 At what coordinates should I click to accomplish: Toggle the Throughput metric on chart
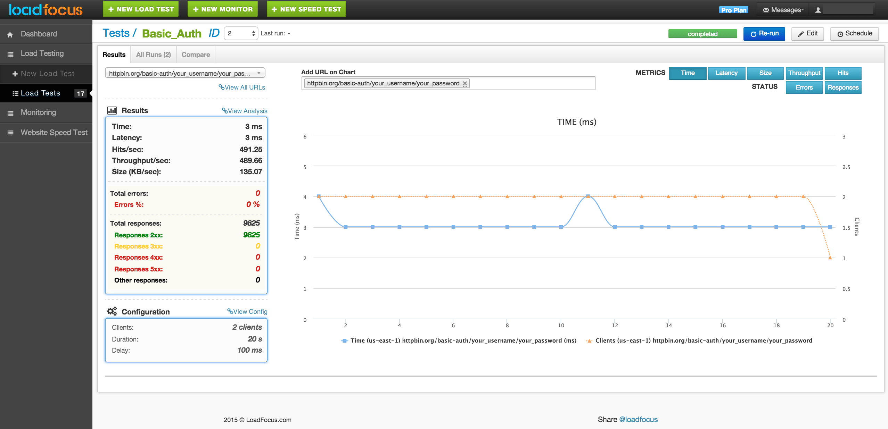click(x=804, y=73)
